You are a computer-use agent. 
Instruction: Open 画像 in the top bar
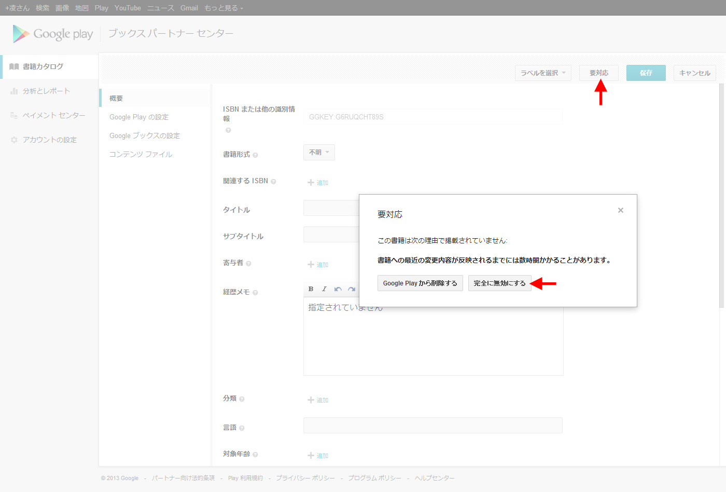(x=62, y=8)
